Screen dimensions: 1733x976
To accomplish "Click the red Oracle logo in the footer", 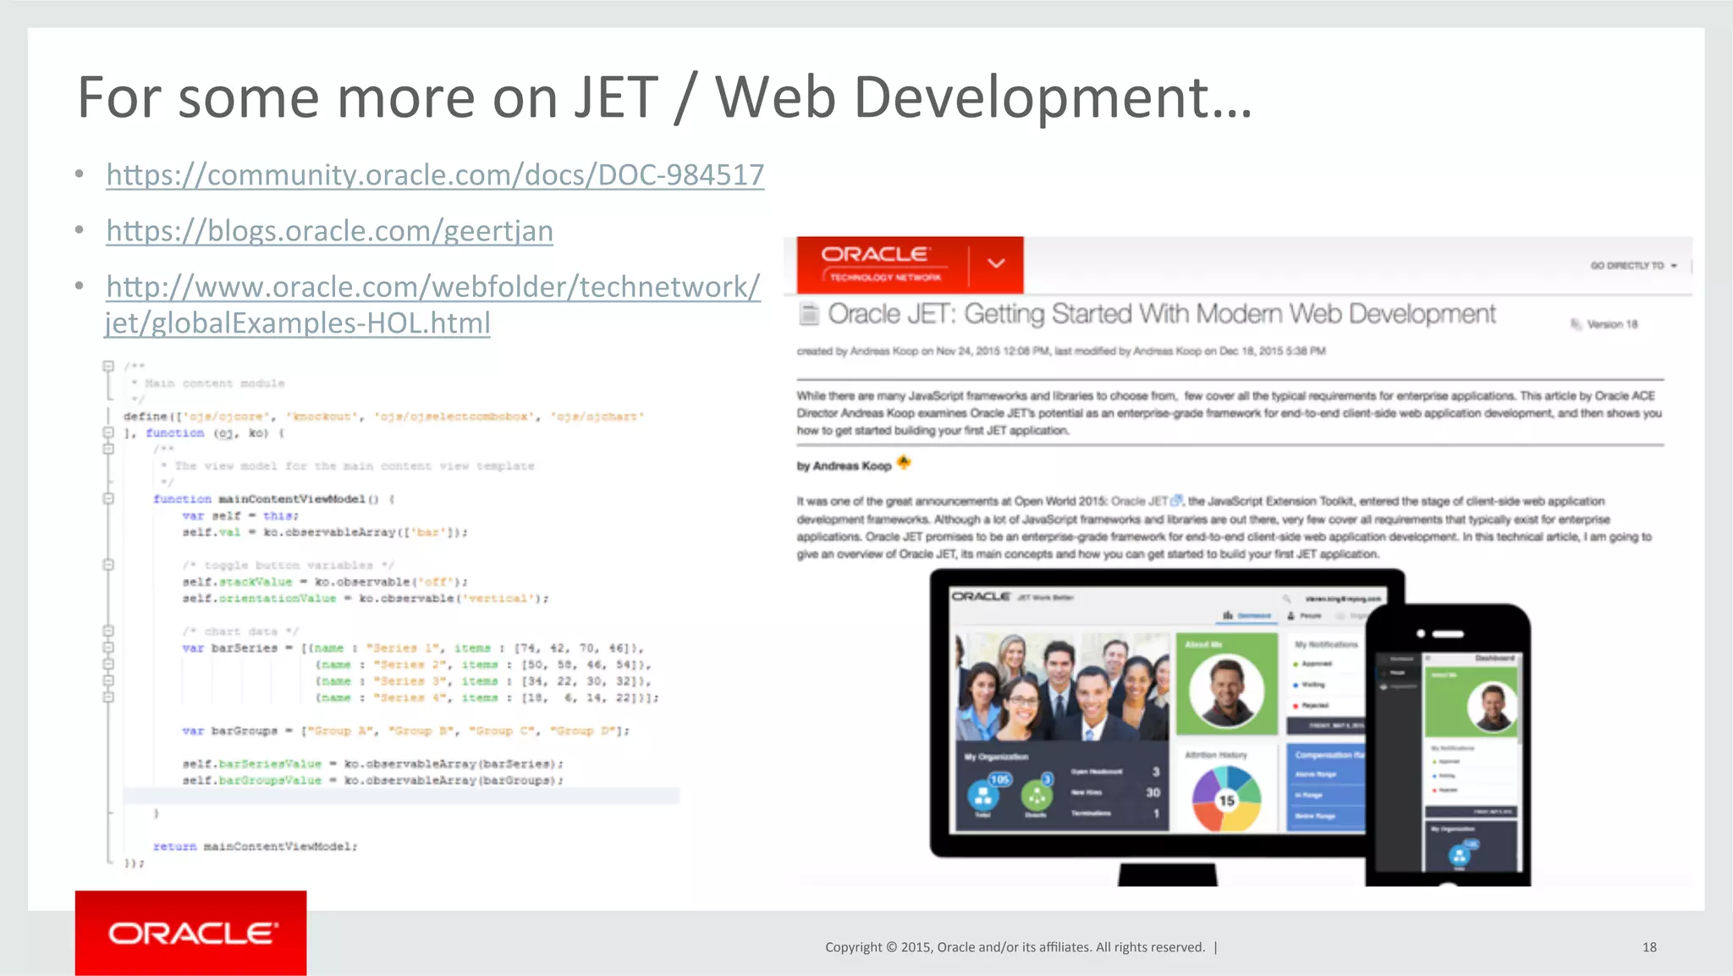I will 191,933.
